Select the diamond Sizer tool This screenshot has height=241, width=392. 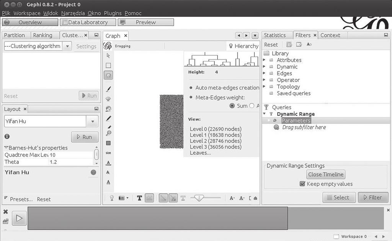[108, 99]
